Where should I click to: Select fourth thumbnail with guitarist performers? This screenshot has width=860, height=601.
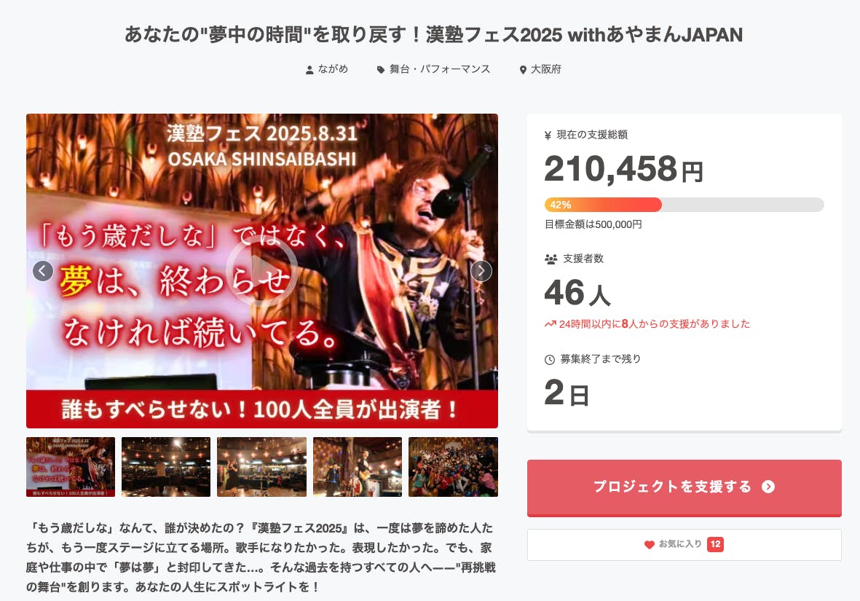(x=358, y=467)
